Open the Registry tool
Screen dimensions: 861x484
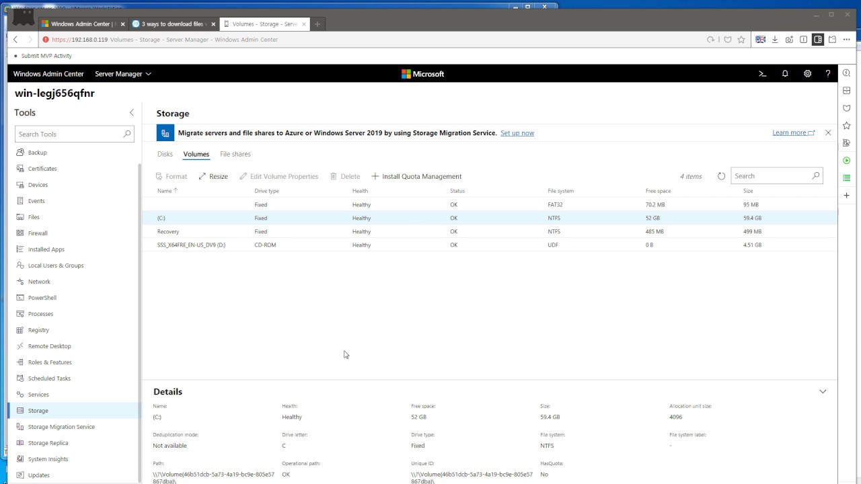(38, 330)
